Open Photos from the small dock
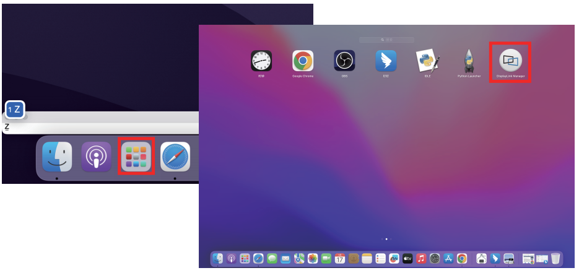 (x=313, y=258)
